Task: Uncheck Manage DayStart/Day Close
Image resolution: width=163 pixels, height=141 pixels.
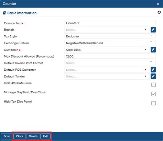Action: point(153,94)
